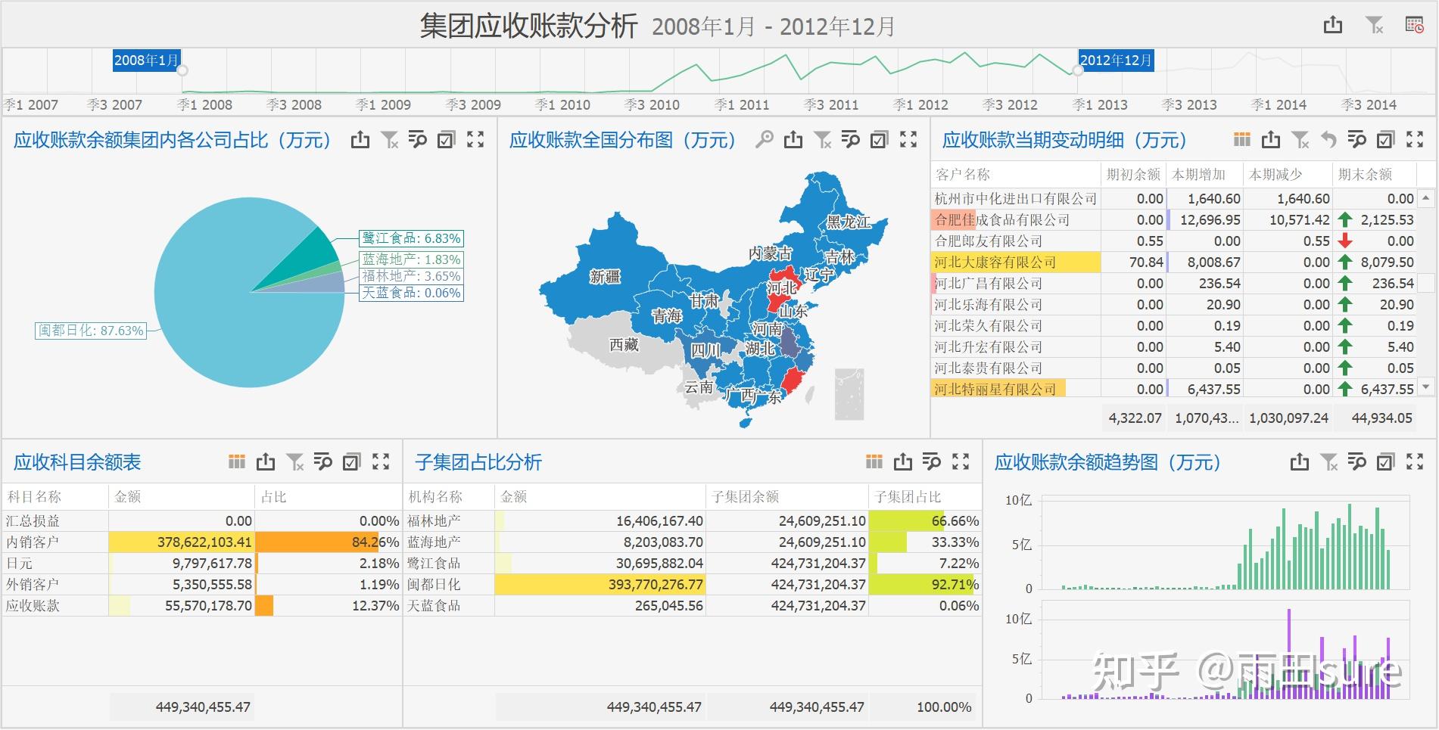
Task: Toggle multi-select mode on 应收账款当期变动明细 table
Action: click(1386, 139)
